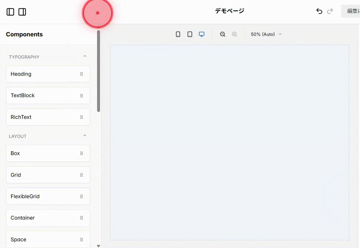Toggle the left sidebar panel icon
Viewport: 360px width, 248px height.
10,12
